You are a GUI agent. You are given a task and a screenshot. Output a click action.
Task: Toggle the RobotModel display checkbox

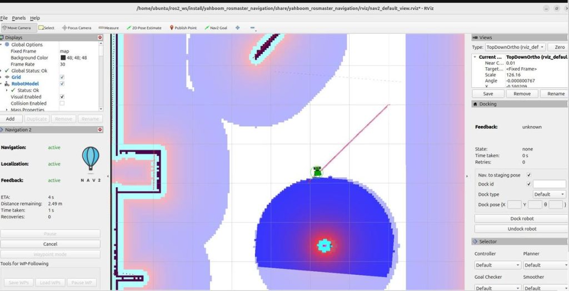(62, 84)
